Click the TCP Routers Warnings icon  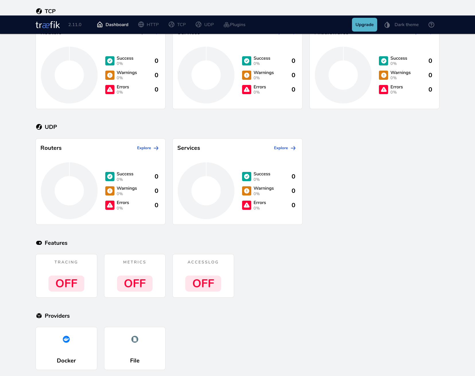[x=110, y=75]
